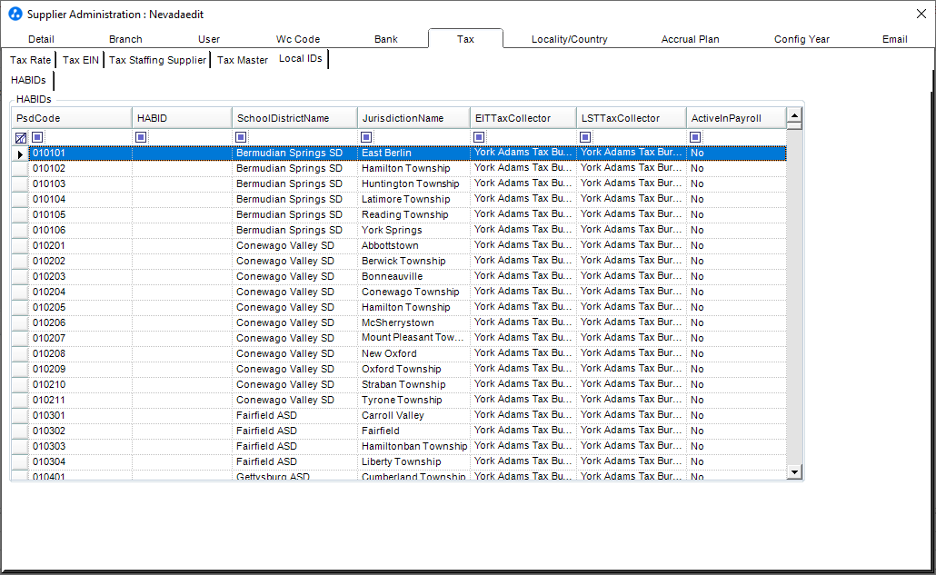Sort by JurisdictionName column header

413,118
